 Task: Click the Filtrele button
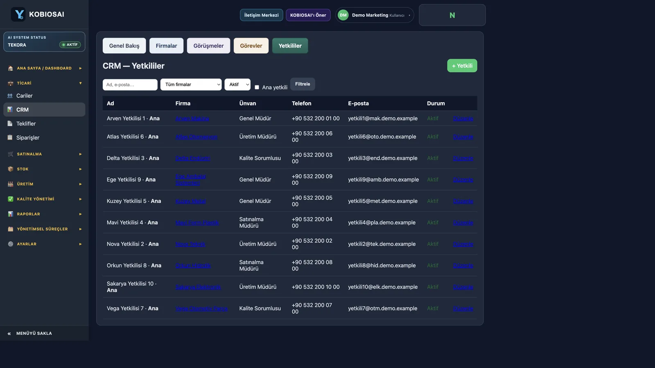pyautogui.click(x=303, y=84)
